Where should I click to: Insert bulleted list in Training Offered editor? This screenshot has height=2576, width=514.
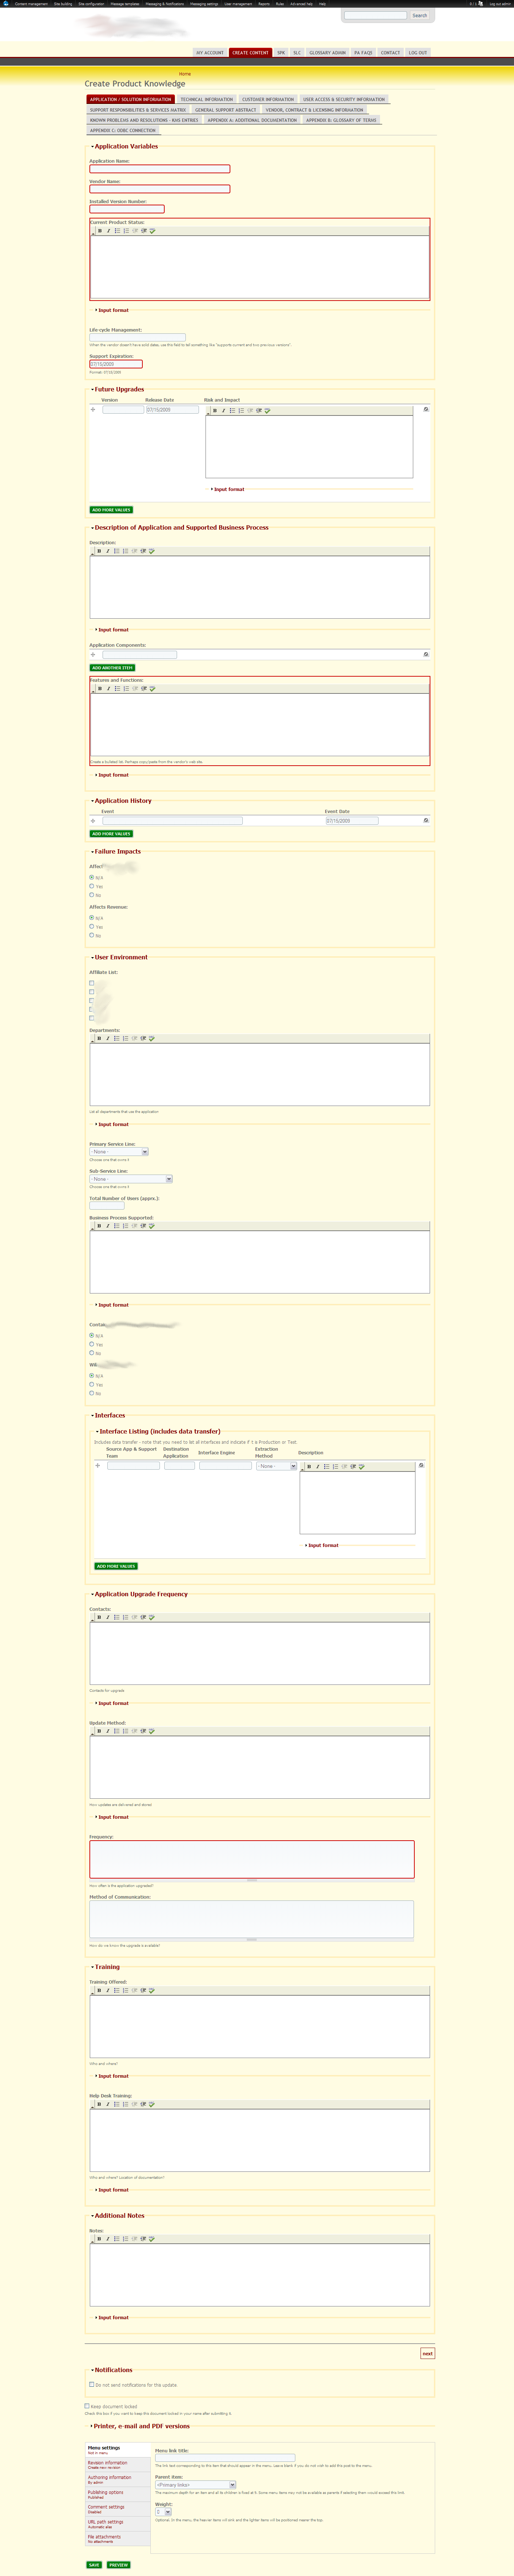[x=116, y=1990]
